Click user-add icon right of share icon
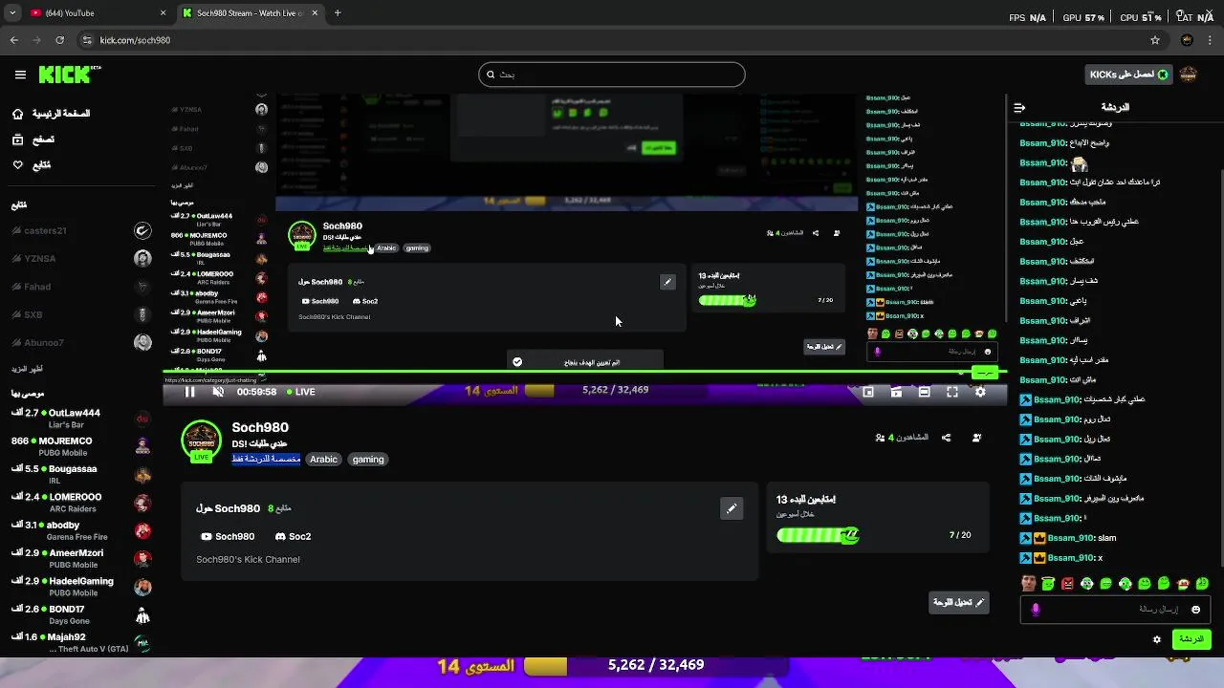 (976, 438)
